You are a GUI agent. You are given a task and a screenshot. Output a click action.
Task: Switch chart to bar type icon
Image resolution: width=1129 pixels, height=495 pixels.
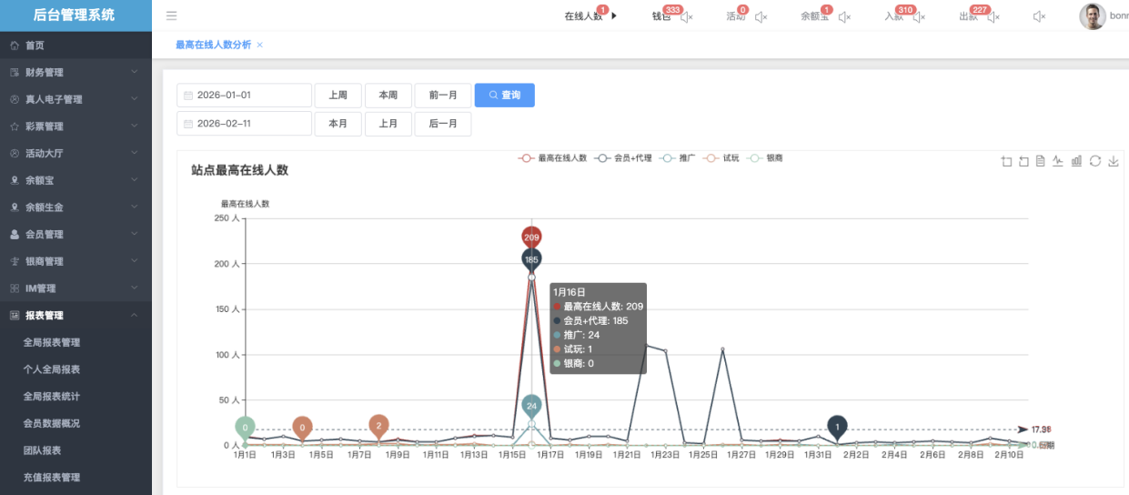tap(1076, 161)
